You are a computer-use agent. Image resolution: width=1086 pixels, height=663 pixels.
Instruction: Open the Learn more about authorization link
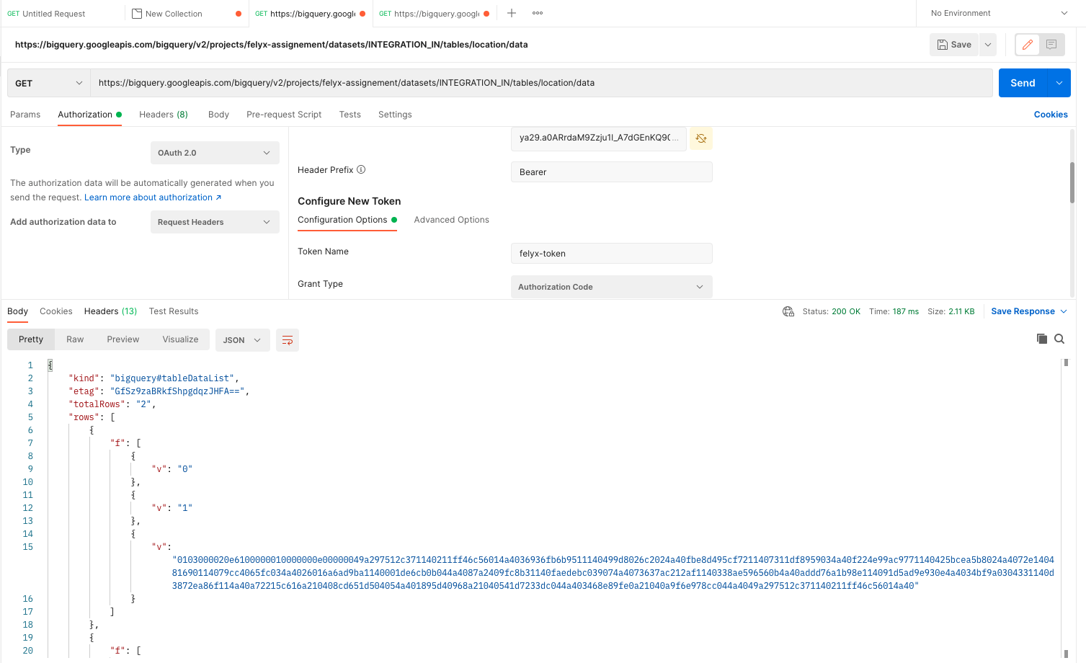[x=148, y=197]
